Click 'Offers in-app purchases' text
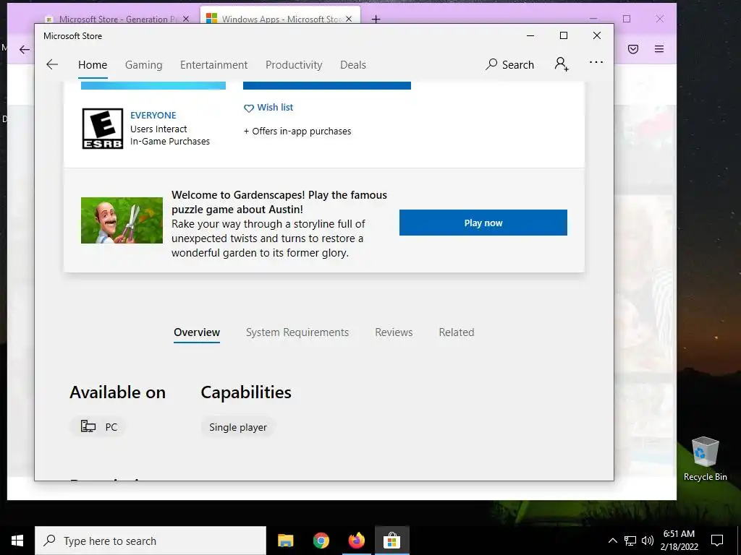This screenshot has height=555, width=741. pyautogui.click(x=302, y=132)
